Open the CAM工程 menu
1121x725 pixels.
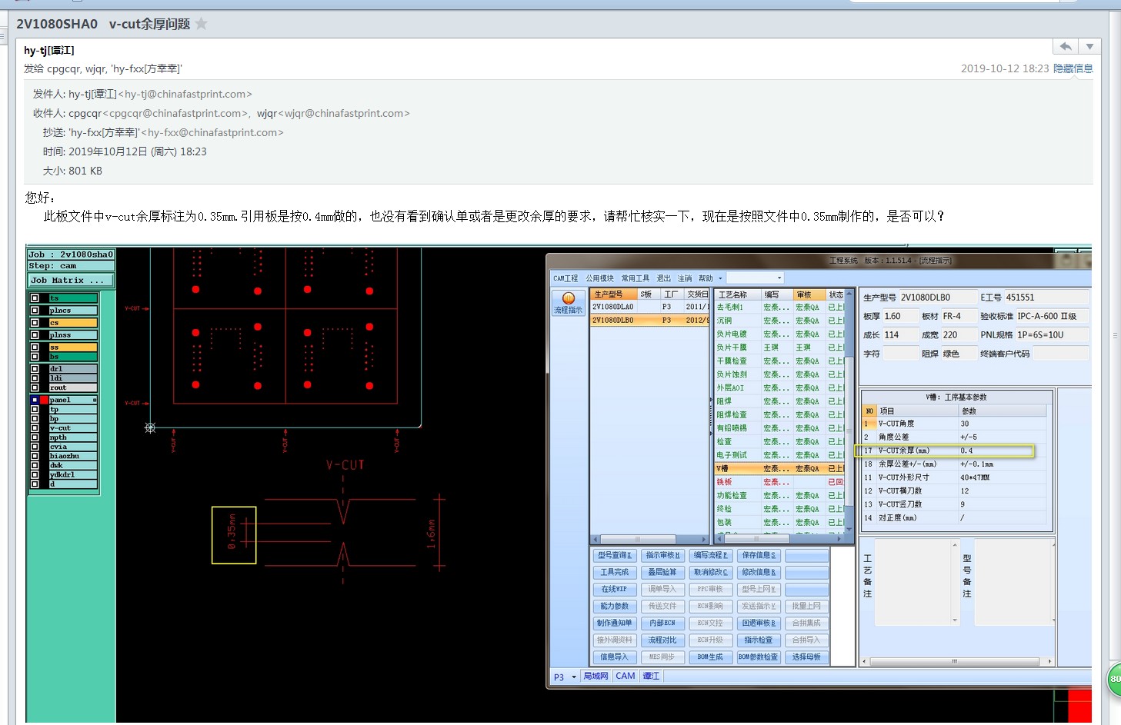coord(566,278)
